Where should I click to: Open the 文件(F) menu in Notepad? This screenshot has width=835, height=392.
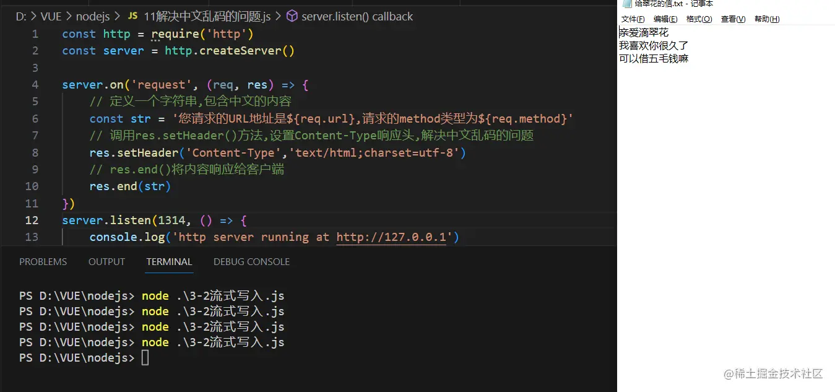633,19
